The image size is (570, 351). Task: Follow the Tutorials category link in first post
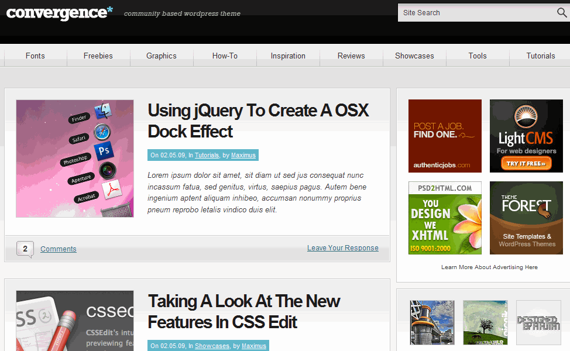click(x=207, y=155)
